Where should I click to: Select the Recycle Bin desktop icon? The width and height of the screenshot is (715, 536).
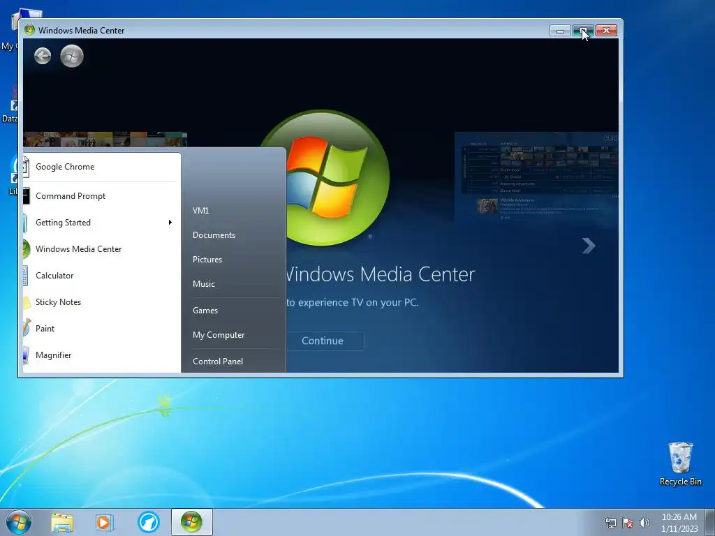pos(680,463)
